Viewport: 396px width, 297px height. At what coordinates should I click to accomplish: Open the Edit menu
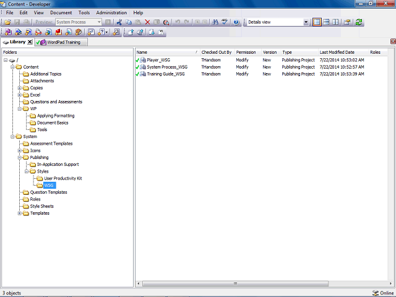coord(24,12)
